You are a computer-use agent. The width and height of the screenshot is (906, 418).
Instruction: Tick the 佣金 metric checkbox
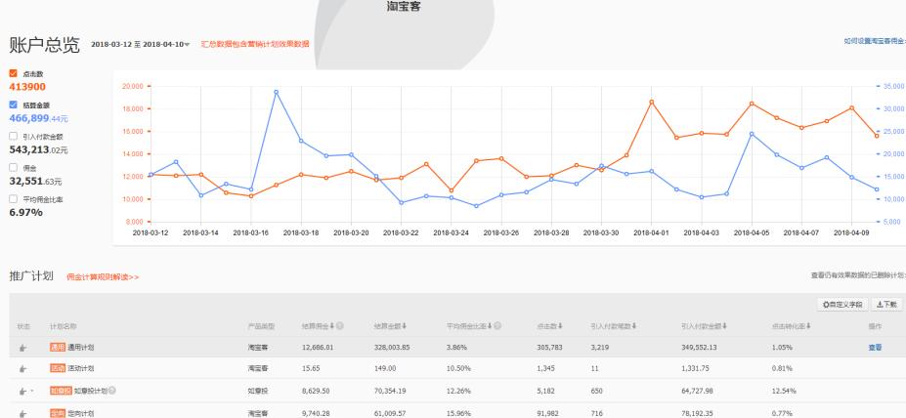click(x=13, y=168)
